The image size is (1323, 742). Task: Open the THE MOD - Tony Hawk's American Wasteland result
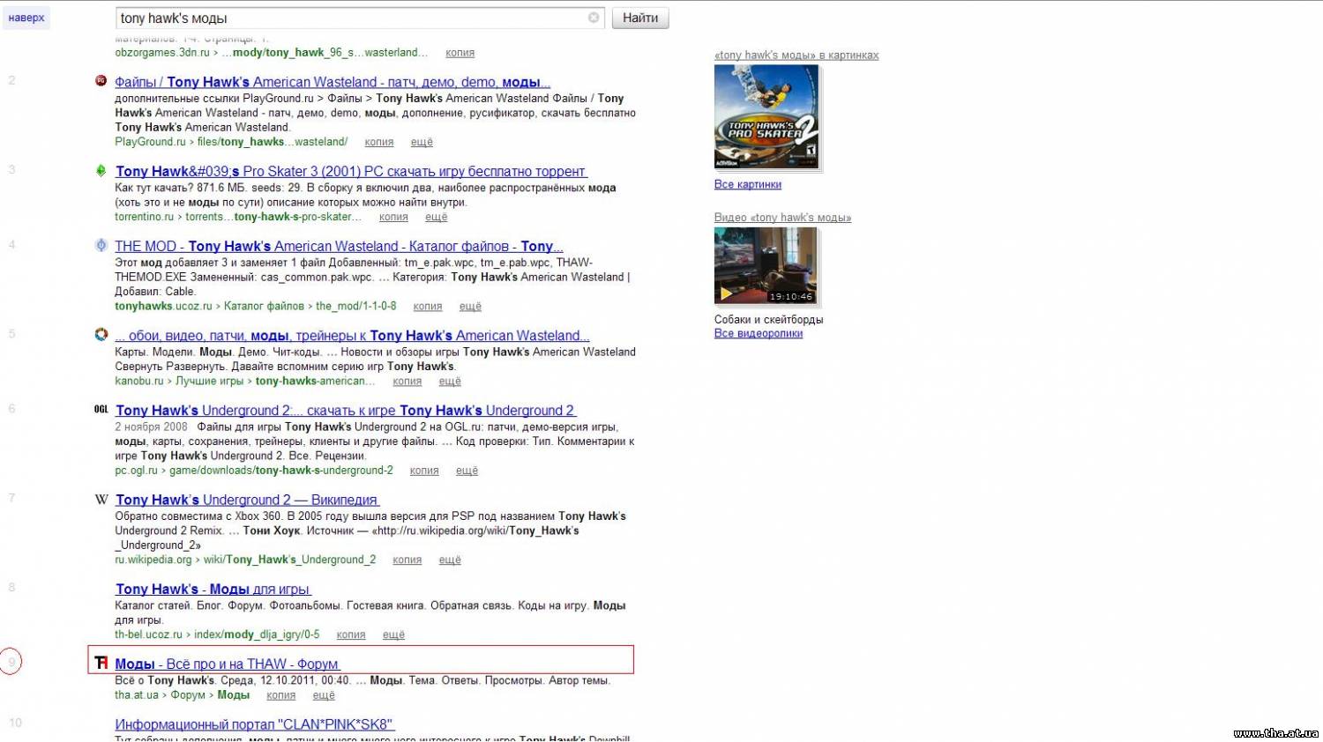[x=339, y=247]
